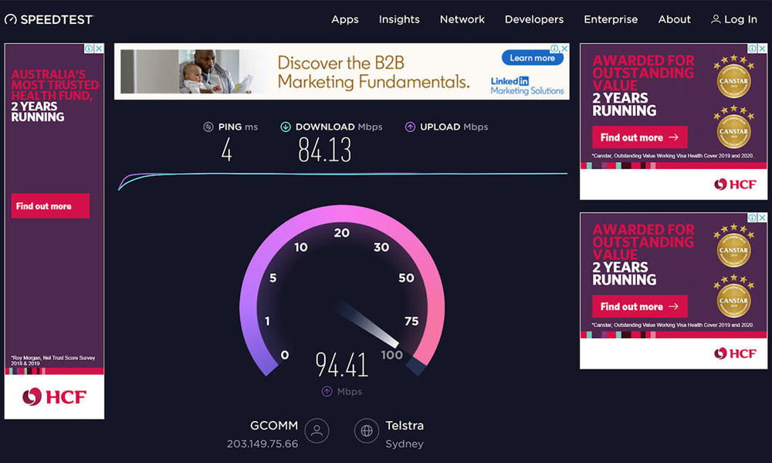Open the Developers menu
772x463 pixels.
point(534,19)
